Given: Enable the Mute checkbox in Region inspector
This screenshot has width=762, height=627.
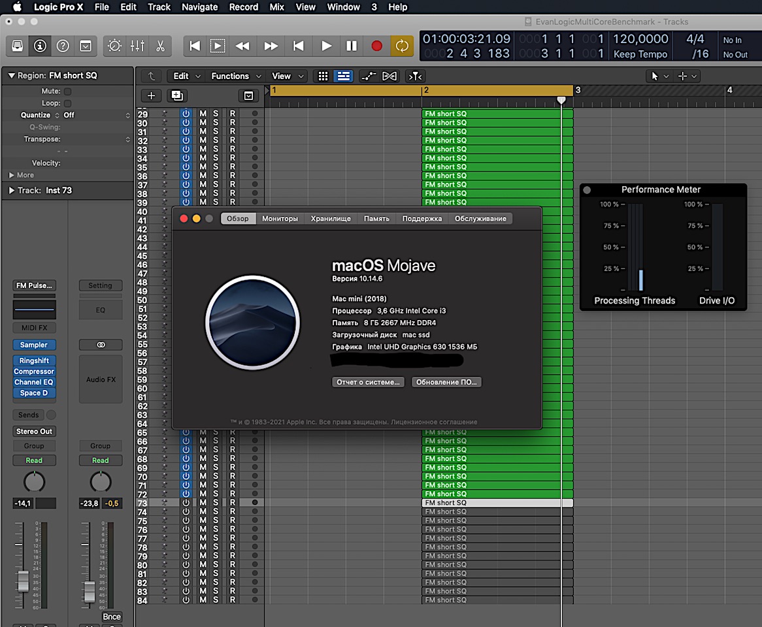Looking at the screenshot, I should click(x=67, y=91).
